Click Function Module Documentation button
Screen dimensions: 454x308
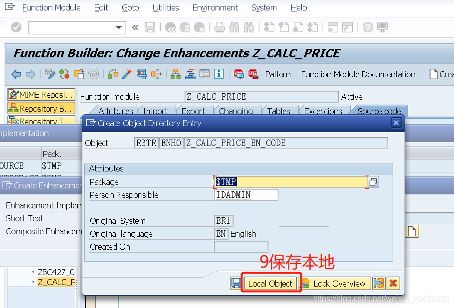pyautogui.click(x=358, y=75)
